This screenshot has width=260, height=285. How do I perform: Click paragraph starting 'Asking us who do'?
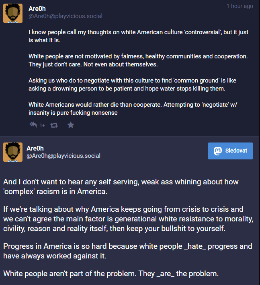pyautogui.click(x=133, y=85)
